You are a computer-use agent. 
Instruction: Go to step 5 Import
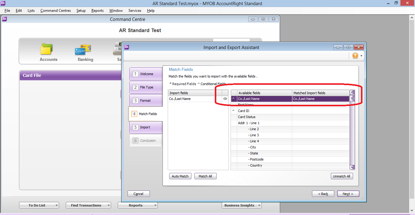click(146, 127)
